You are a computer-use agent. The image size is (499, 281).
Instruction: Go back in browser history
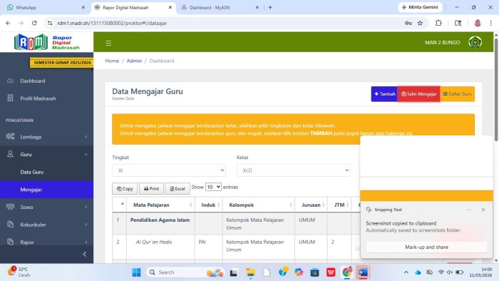tap(9, 23)
